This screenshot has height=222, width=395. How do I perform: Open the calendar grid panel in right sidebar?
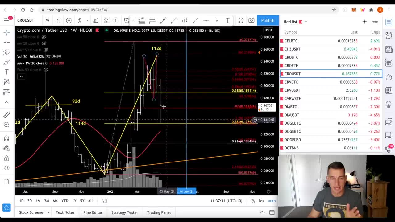tap(389, 90)
